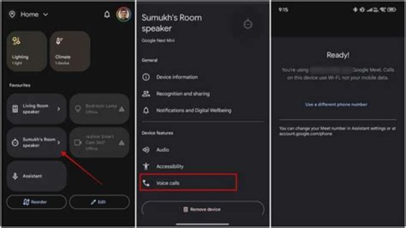Open the Assistant tile
Viewport: 406px width, 228px height.
tap(37, 176)
